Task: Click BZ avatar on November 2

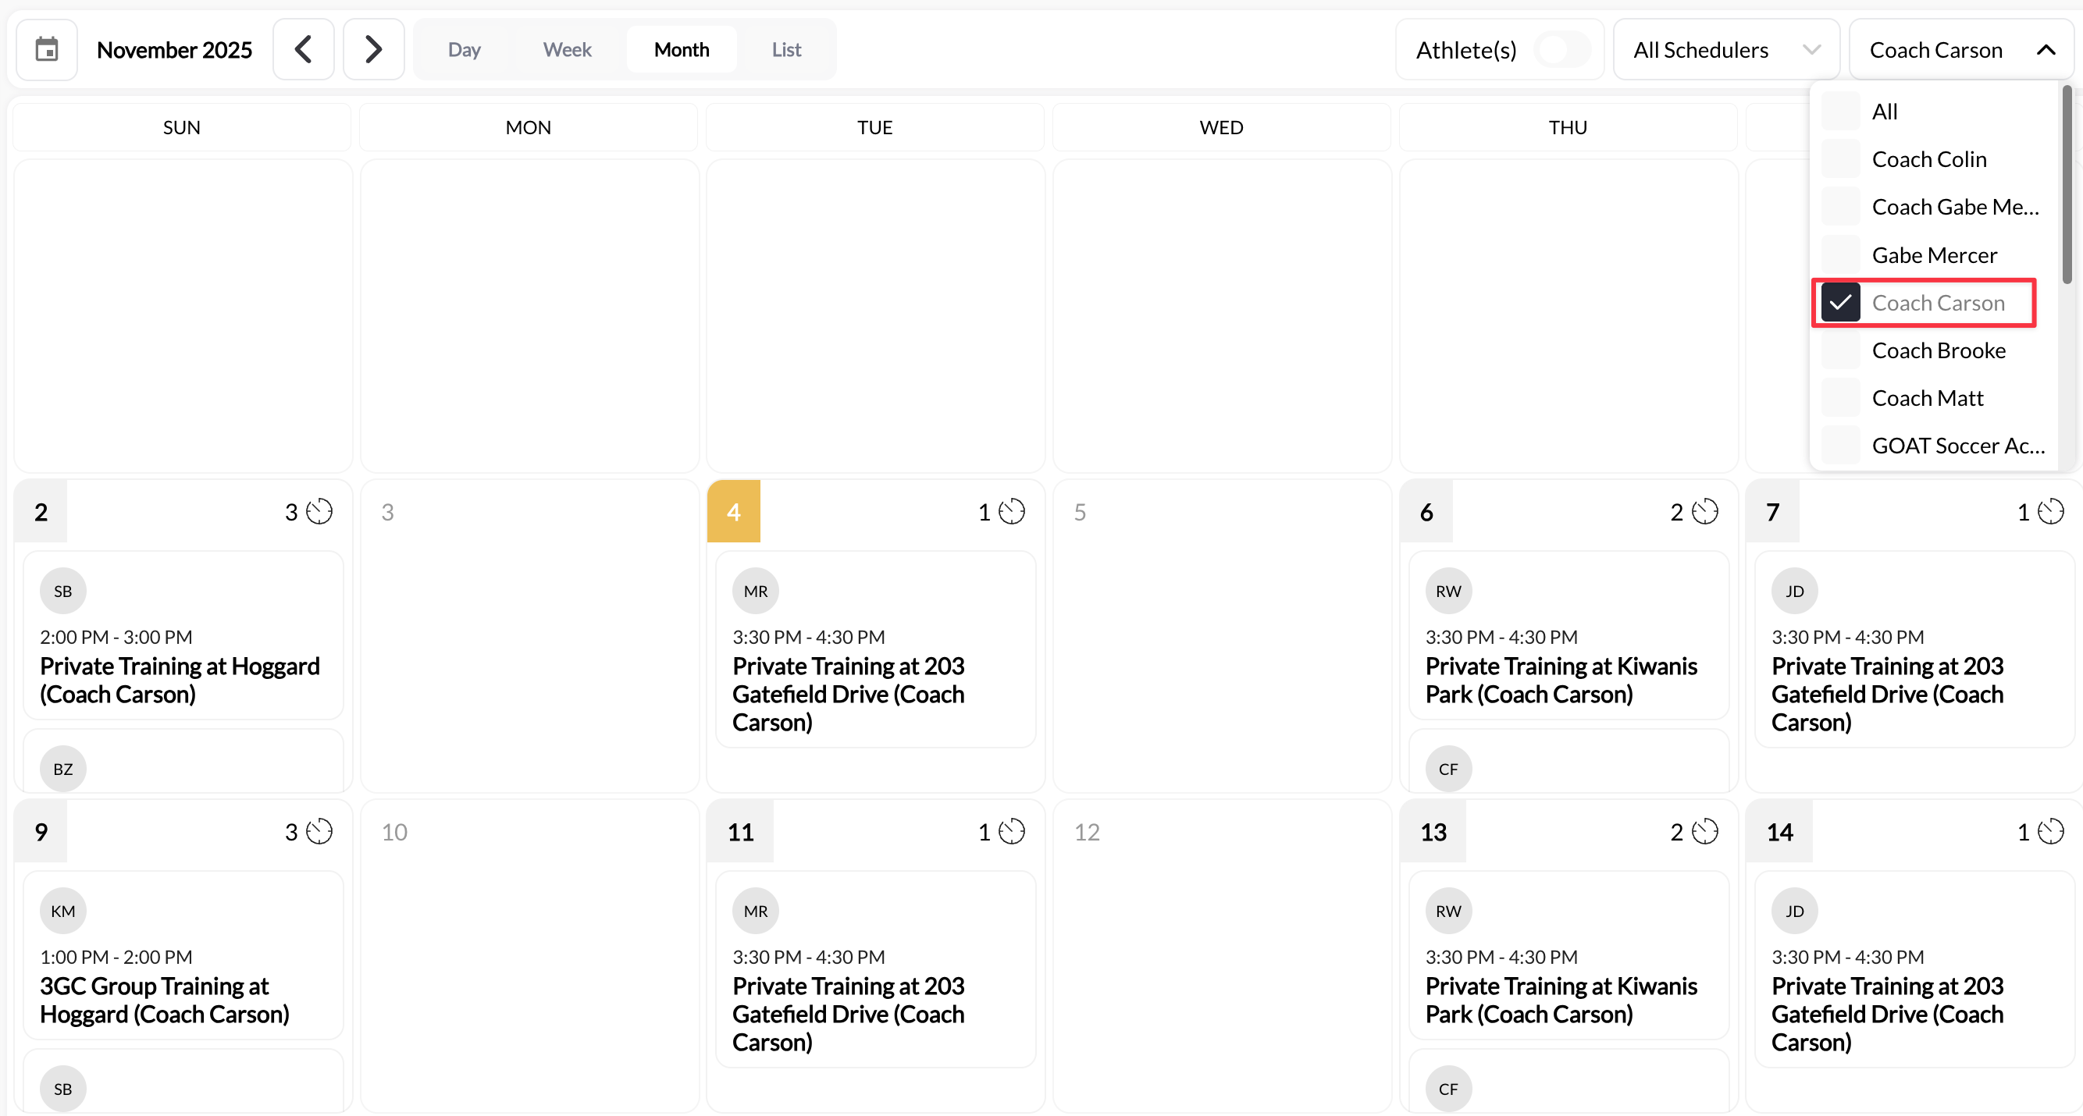Action: tap(63, 769)
